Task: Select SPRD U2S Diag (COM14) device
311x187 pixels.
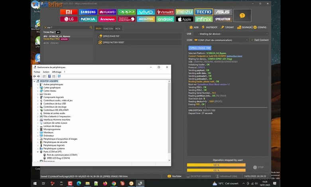Action: point(58,158)
